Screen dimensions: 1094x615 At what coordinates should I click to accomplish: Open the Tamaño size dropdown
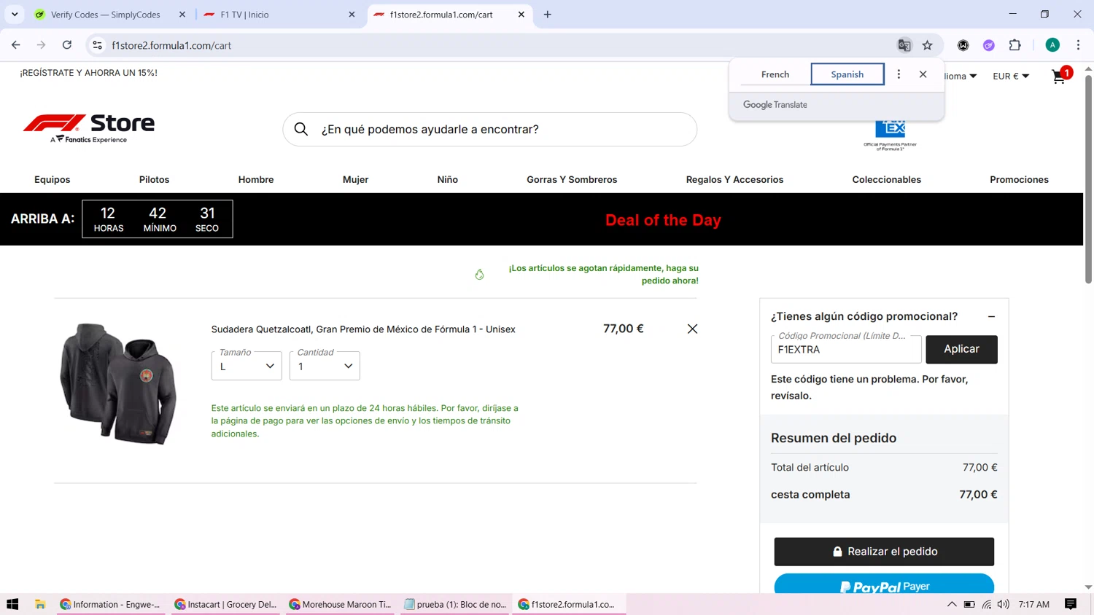247,366
